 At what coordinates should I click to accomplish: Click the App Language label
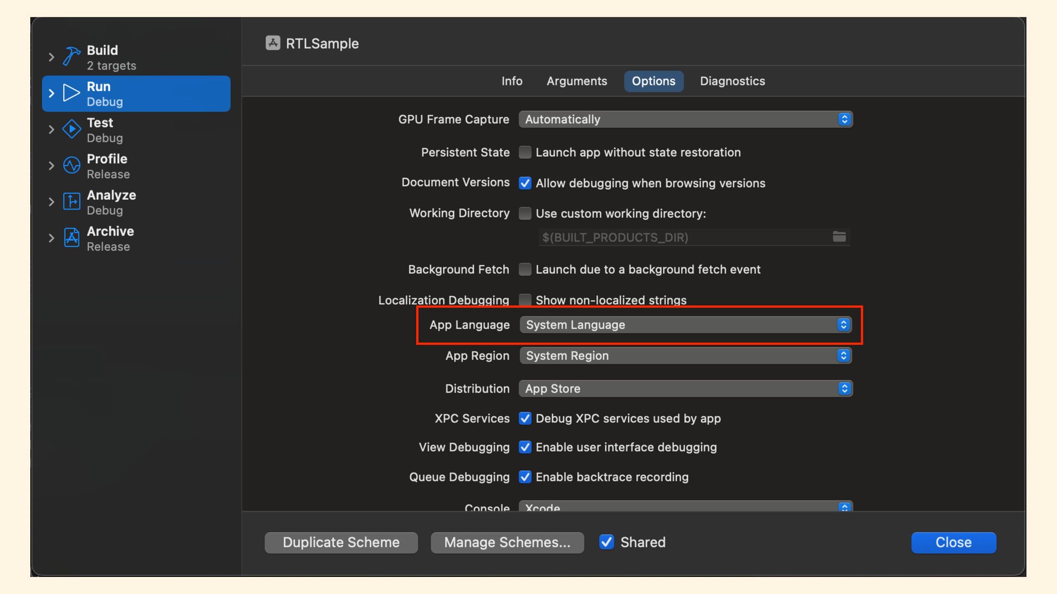[470, 325]
